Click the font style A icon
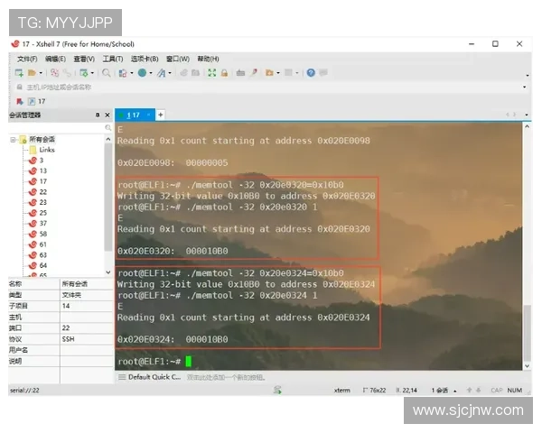Image resolution: width=542 pixels, height=433 pixels. click(x=162, y=73)
